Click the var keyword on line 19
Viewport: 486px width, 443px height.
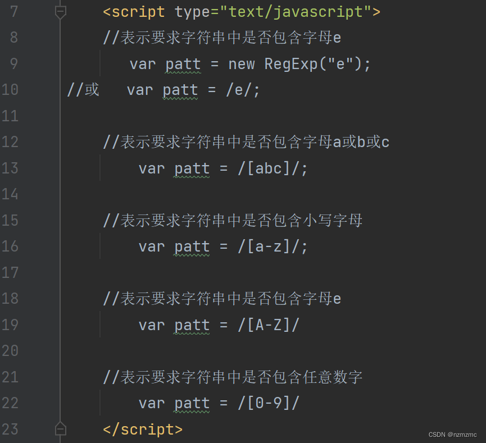click(152, 326)
